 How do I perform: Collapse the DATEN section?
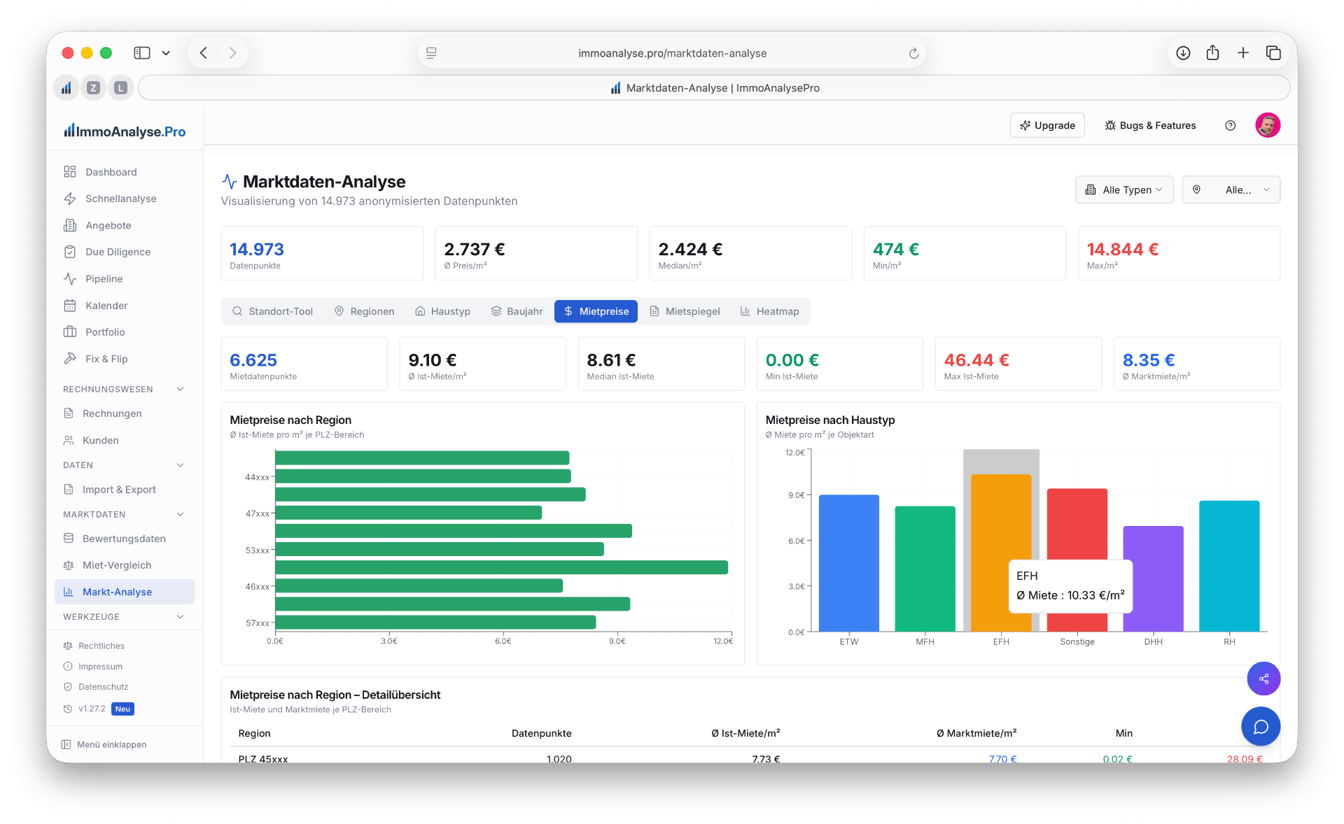[x=125, y=465]
